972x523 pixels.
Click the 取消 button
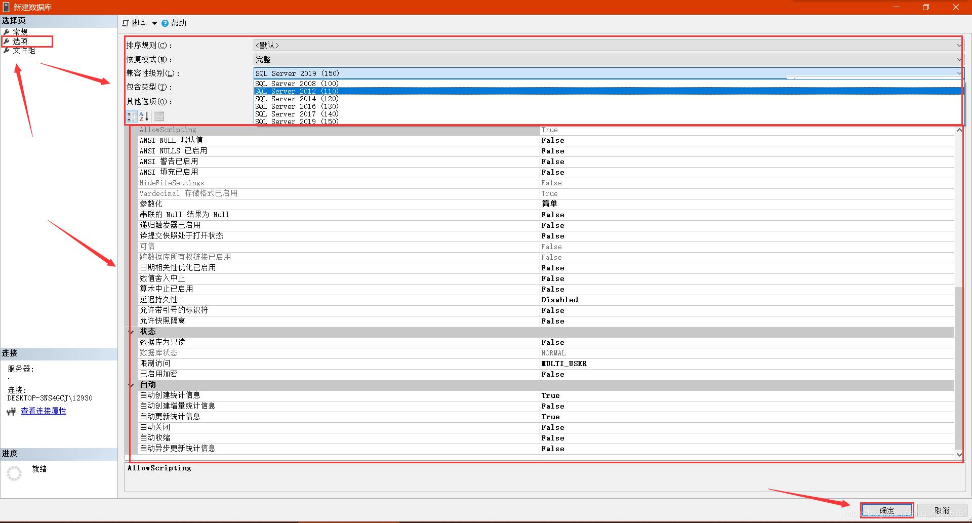click(x=942, y=510)
